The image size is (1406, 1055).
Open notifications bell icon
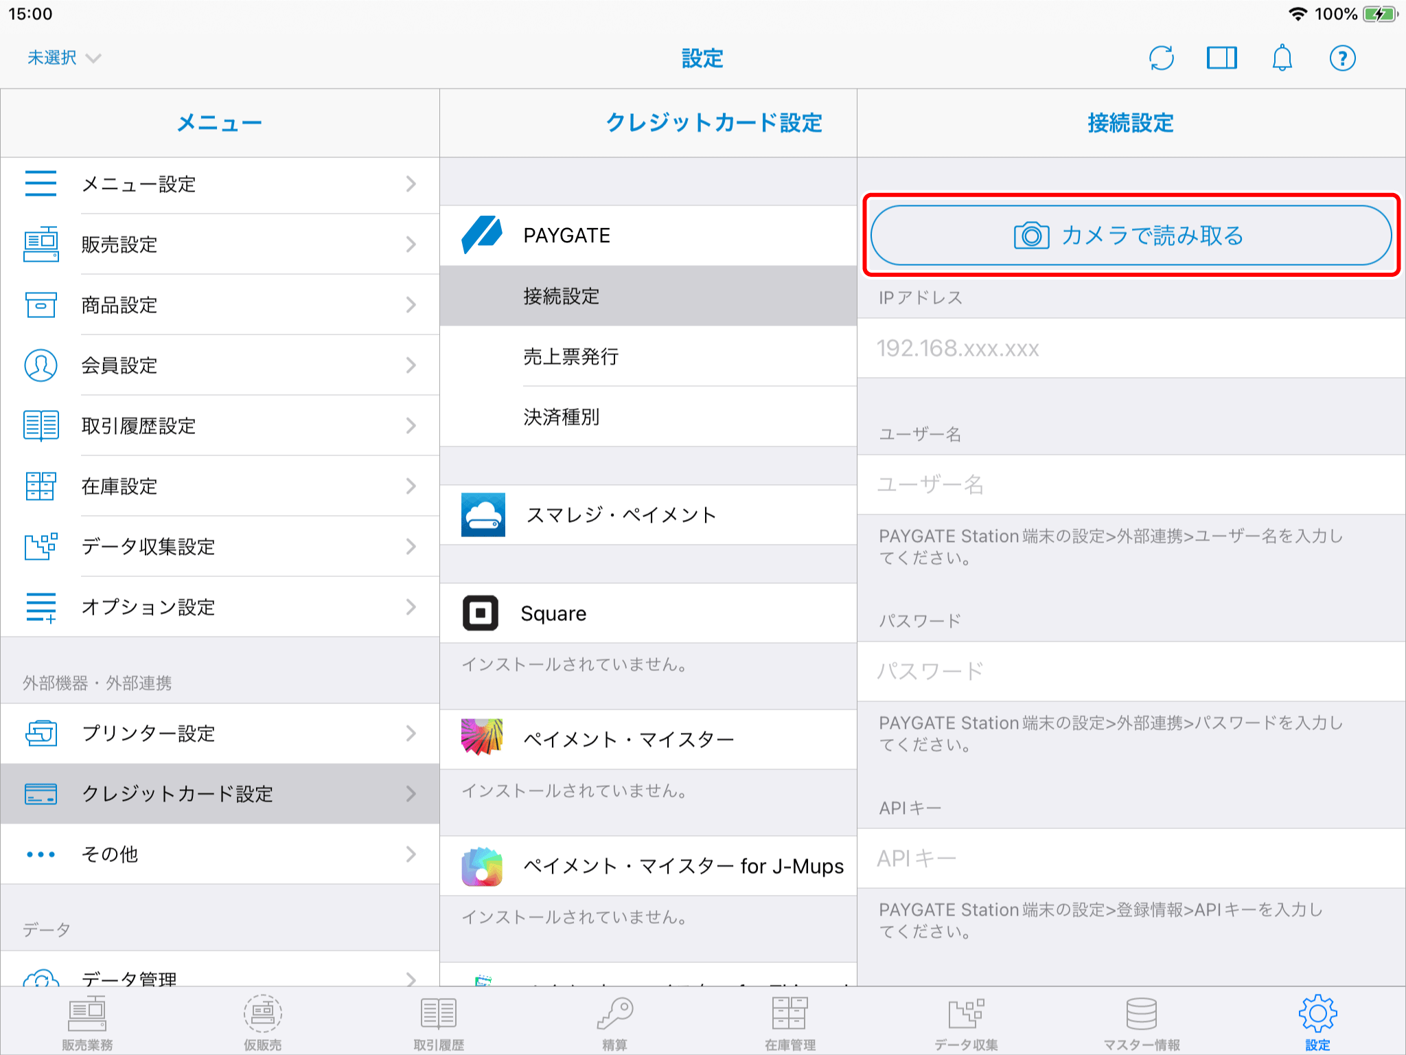(1282, 58)
